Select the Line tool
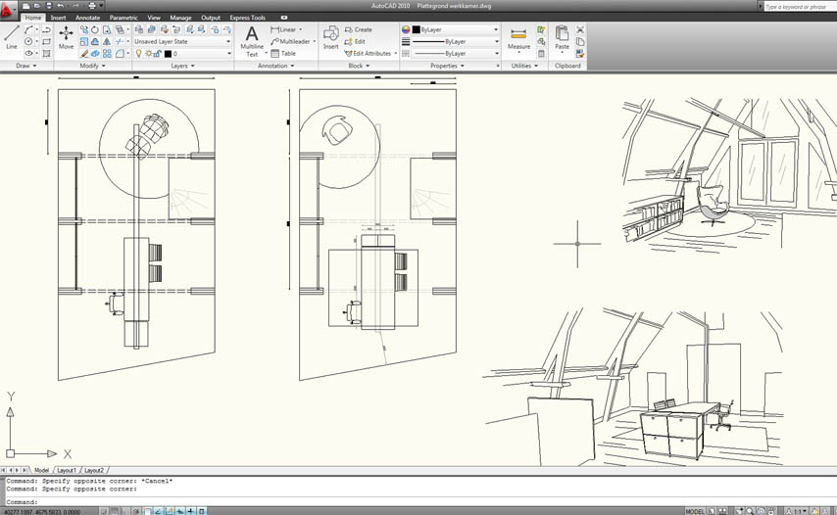The image size is (837, 515). click(x=12, y=37)
